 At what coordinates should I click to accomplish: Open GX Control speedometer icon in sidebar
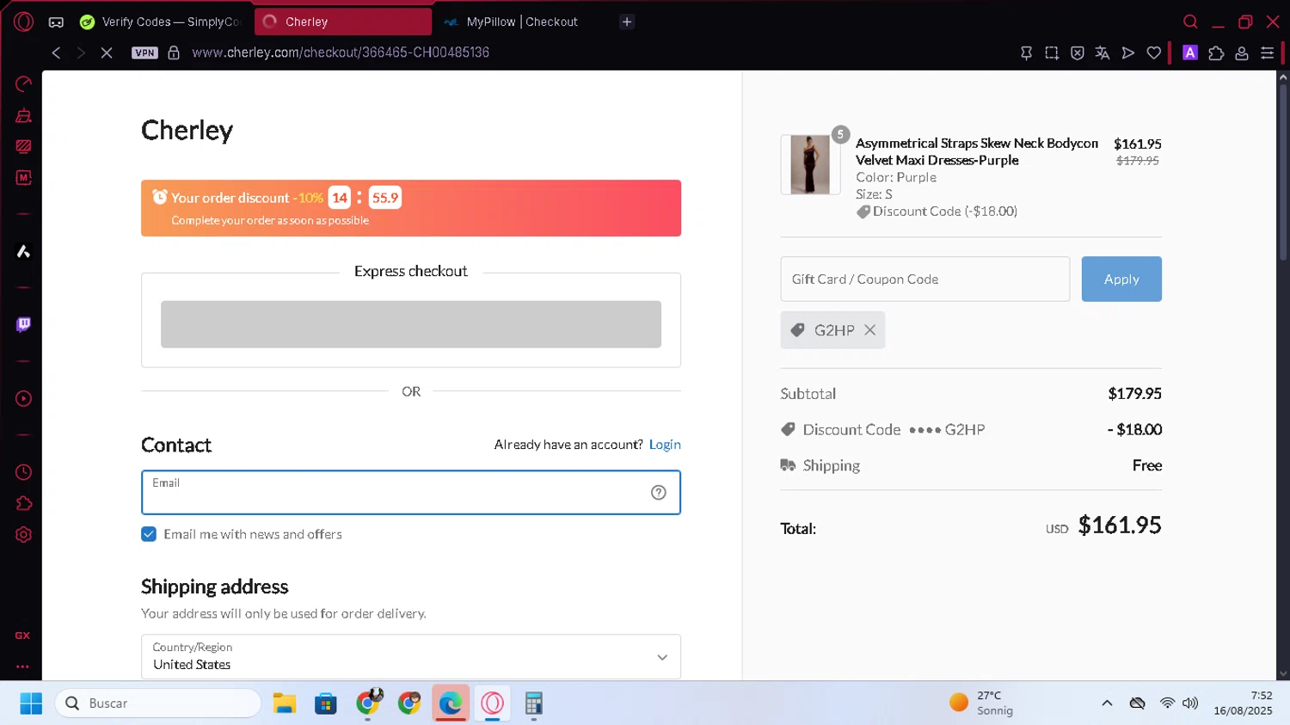pyautogui.click(x=24, y=83)
